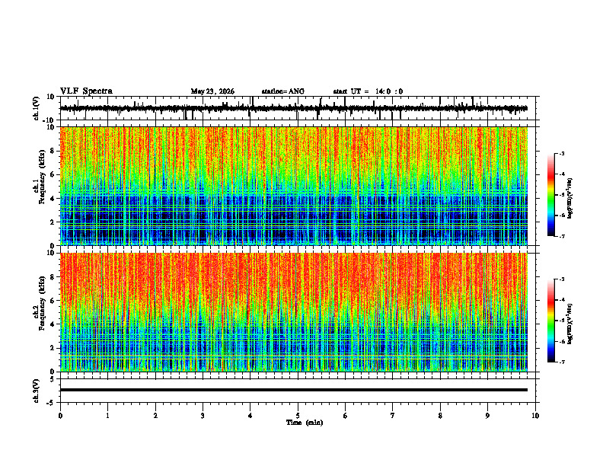Click the 5 minute tick label
This screenshot has width=603, height=466.
(x=298, y=416)
